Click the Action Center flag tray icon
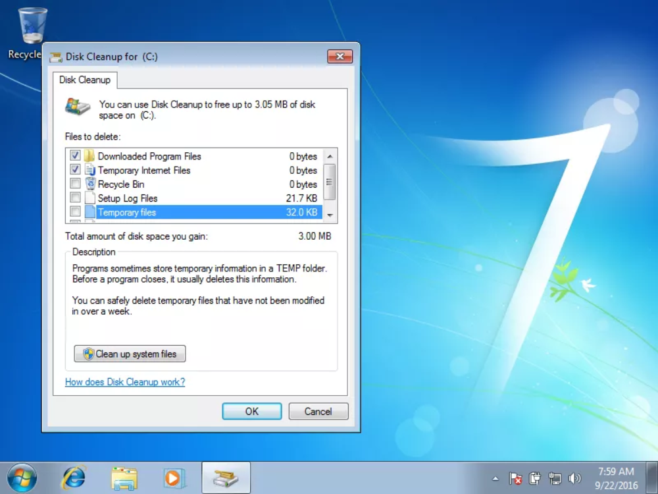 coord(516,478)
